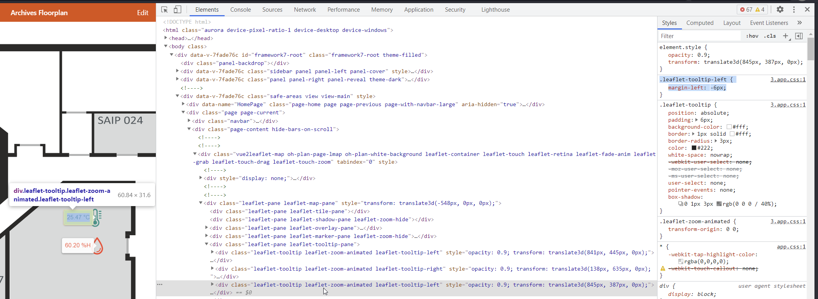Open DevTools settings gear
Viewport: 818px width, 299px height.
point(780,10)
